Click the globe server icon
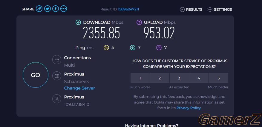Screen dimensions: 262x127 [57, 76]
